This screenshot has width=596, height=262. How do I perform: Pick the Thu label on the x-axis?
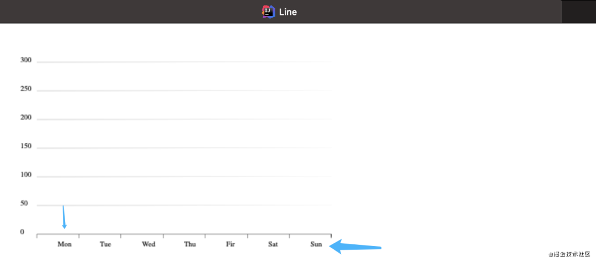click(x=190, y=244)
